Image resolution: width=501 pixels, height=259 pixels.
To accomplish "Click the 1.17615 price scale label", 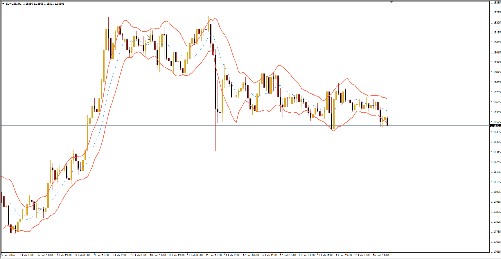I will [x=495, y=252].
